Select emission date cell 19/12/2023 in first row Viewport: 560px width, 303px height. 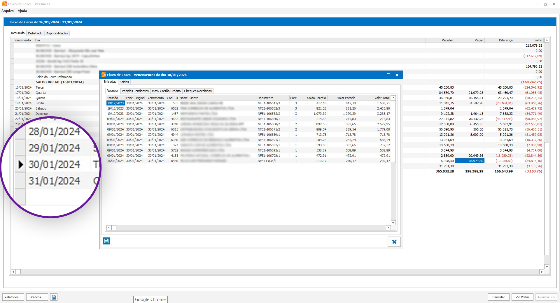(116, 103)
